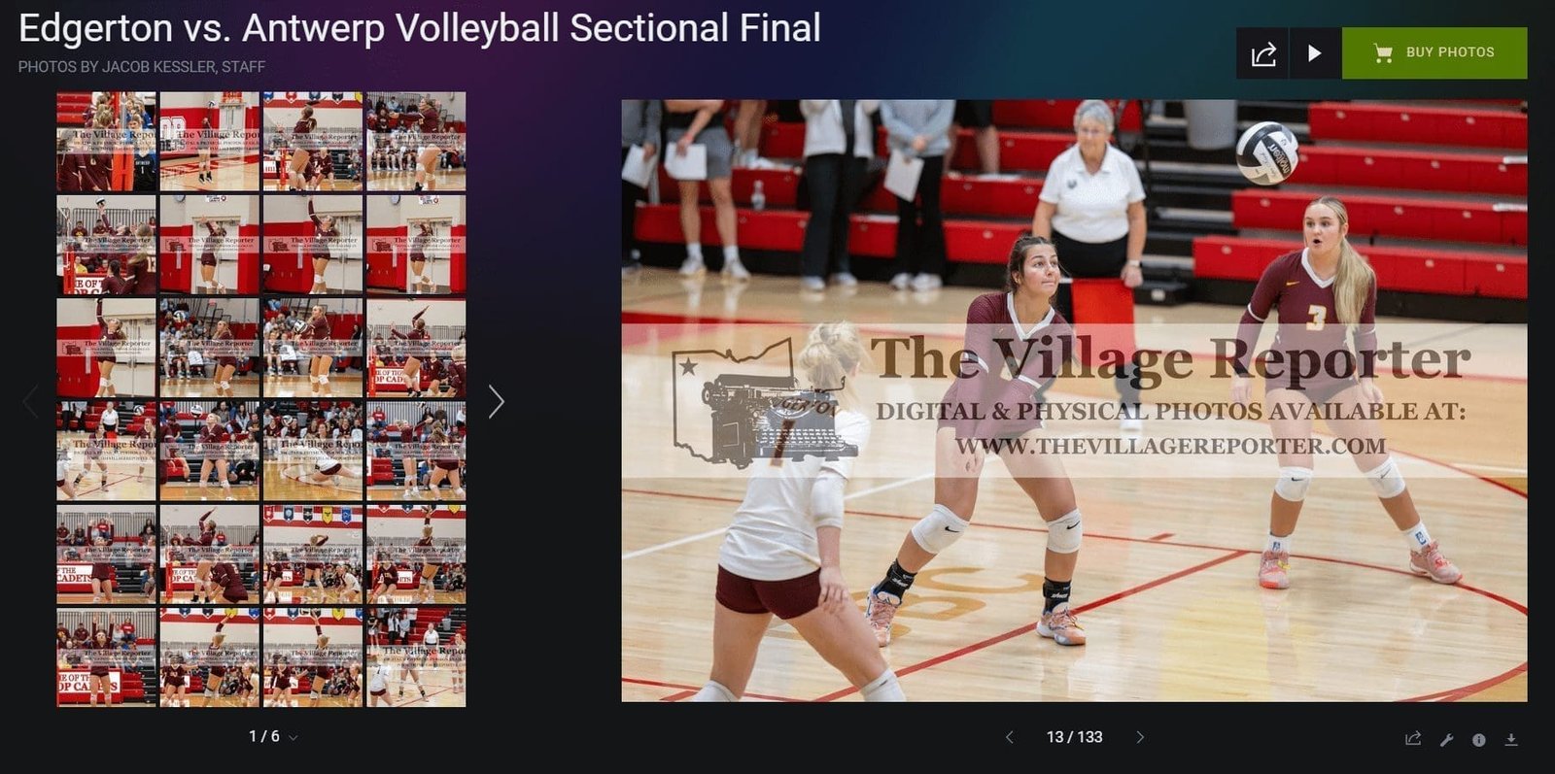Open the last thumbnail in the bottom row
Screen dimensions: 1555x774
416,657
